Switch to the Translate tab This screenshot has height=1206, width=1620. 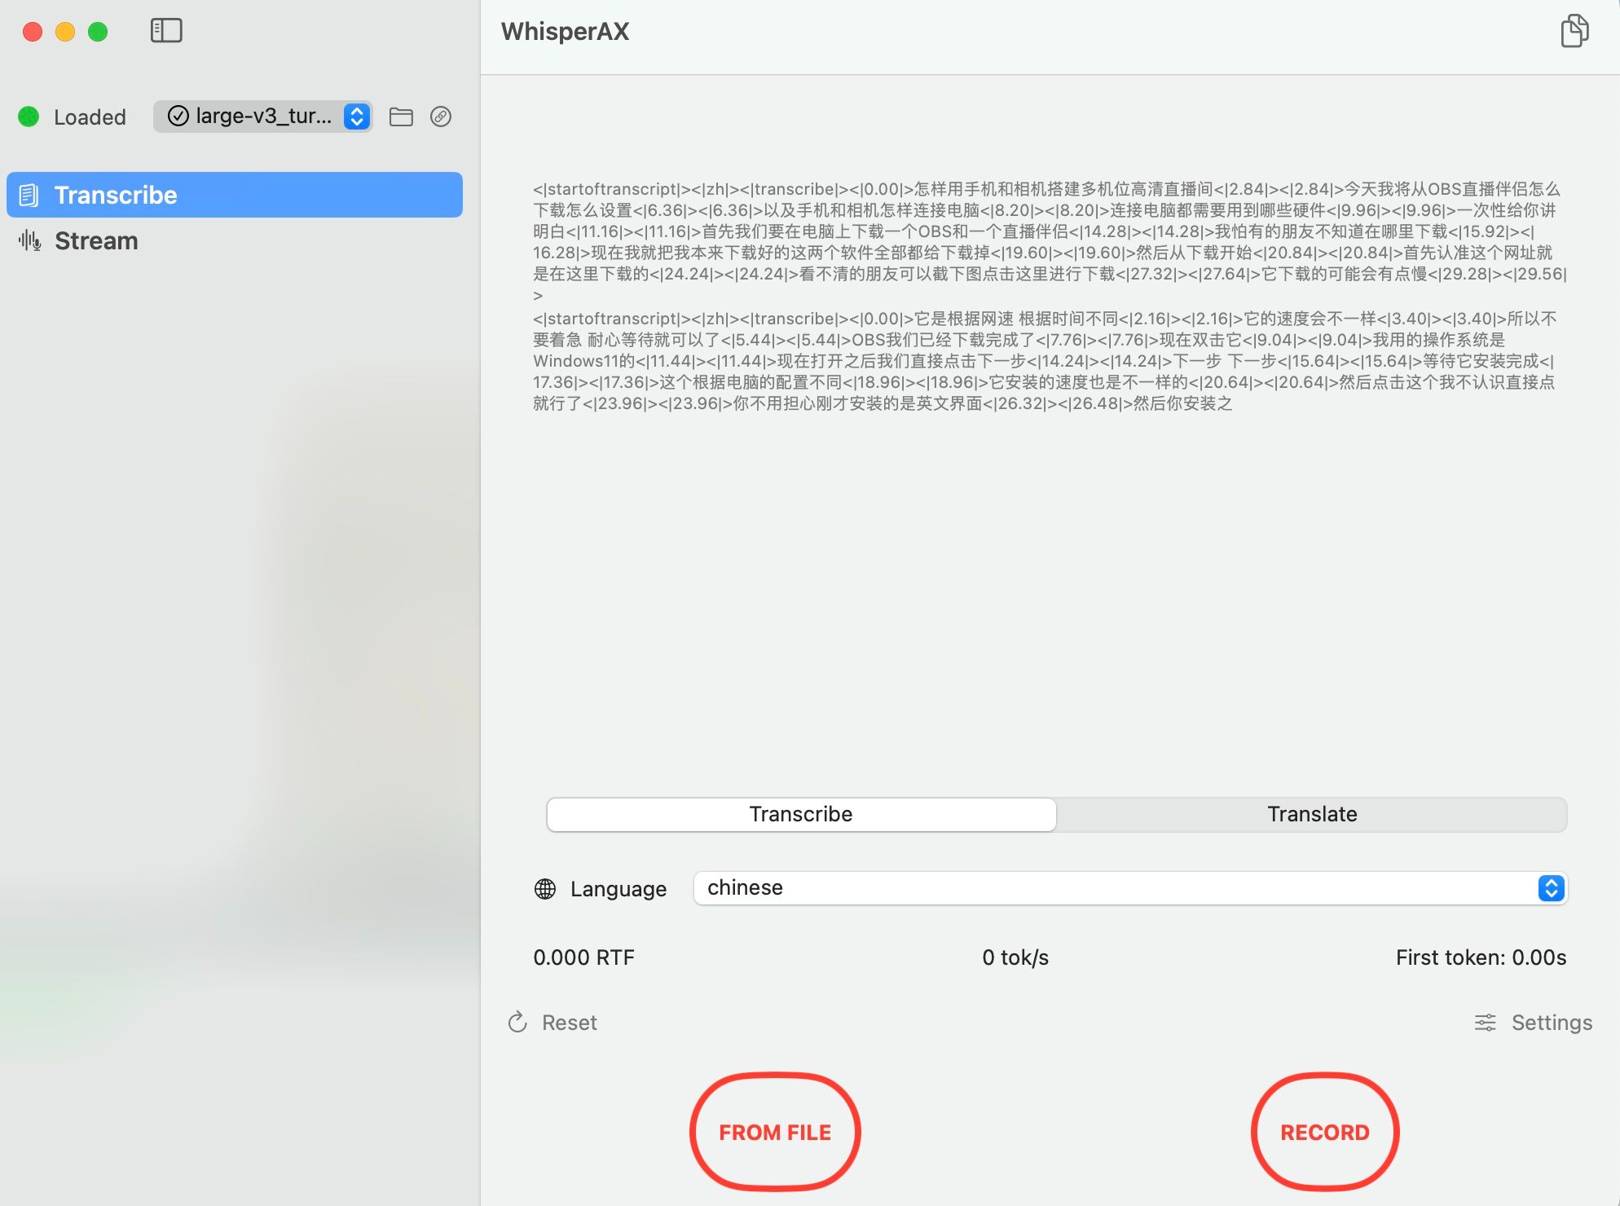click(x=1312, y=815)
